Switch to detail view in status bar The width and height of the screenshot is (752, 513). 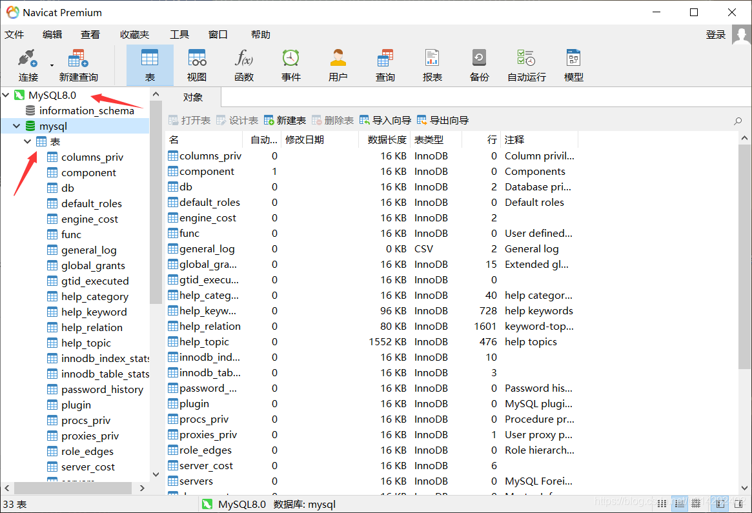[679, 503]
